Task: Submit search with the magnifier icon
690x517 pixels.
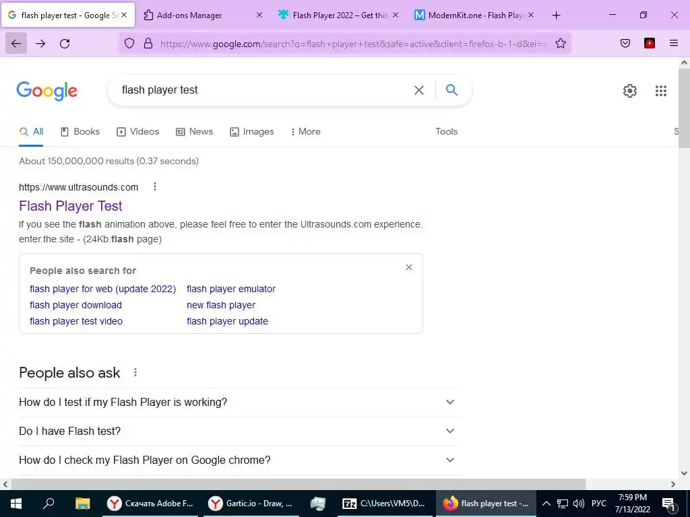Action: pyautogui.click(x=452, y=90)
